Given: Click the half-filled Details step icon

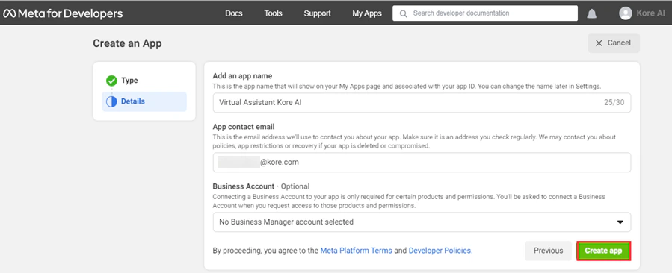Looking at the screenshot, I should coord(111,101).
